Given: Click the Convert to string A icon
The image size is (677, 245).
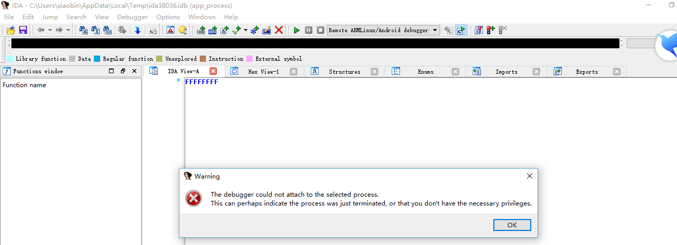Looking at the screenshot, I should pyautogui.click(x=225, y=30).
